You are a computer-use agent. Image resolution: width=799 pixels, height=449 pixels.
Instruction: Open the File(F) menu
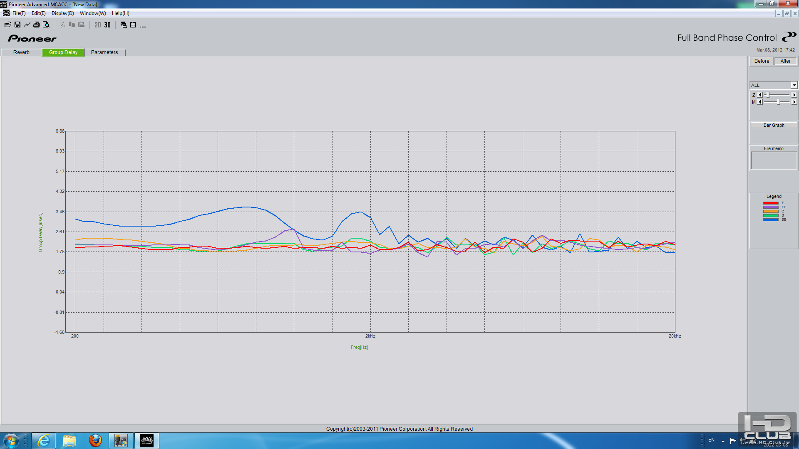(19, 13)
